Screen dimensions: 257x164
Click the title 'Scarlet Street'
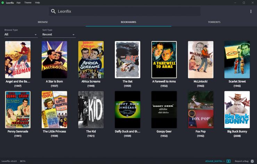click(237, 81)
